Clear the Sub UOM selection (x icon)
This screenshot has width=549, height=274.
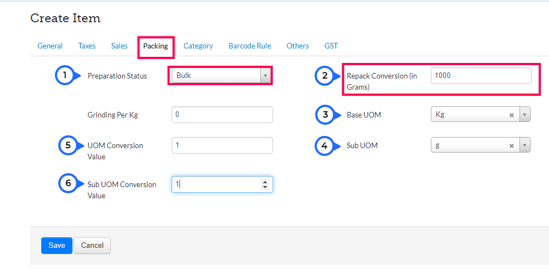pyautogui.click(x=512, y=146)
